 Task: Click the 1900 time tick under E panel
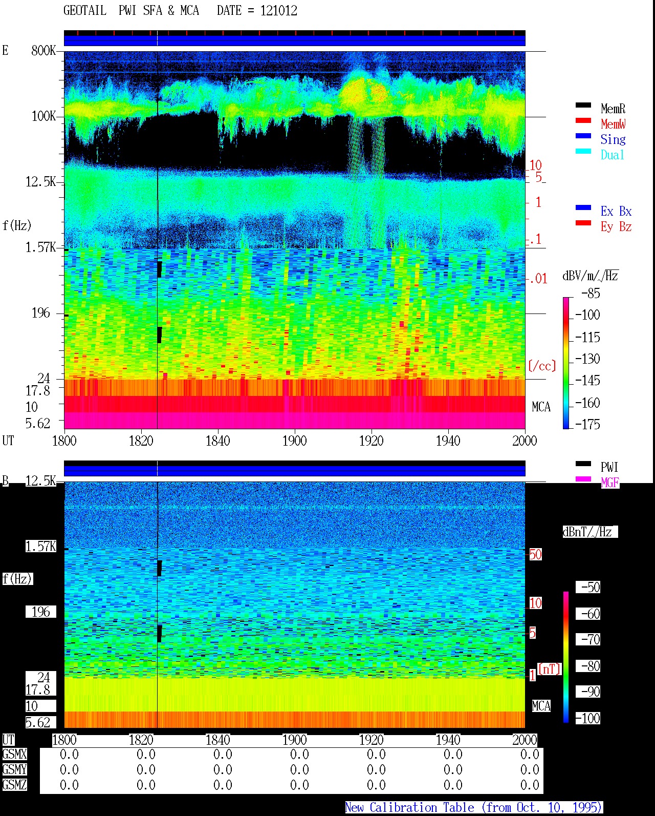coord(294,441)
